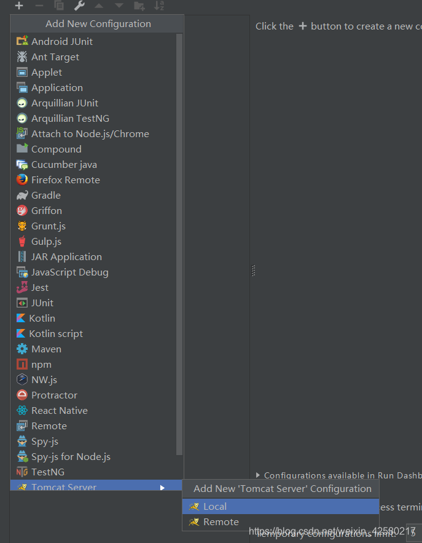The image size is (422, 543).
Task: Click the 'JAR Application' label text
Action: tap(66, 257)
